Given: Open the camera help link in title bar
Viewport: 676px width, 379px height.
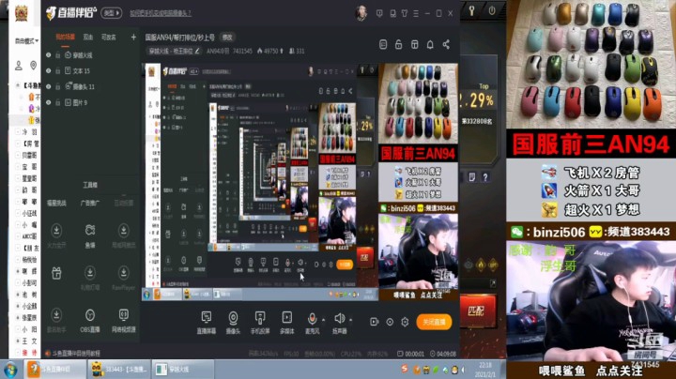Looking at the screenshot, I should click(x=161, y=13).
